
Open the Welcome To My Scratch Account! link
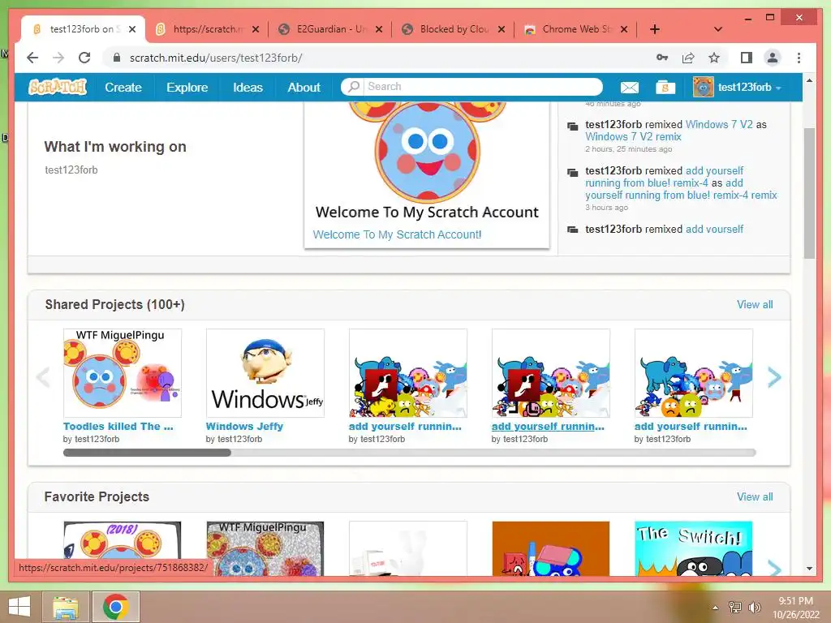click(x=397, y=234)
